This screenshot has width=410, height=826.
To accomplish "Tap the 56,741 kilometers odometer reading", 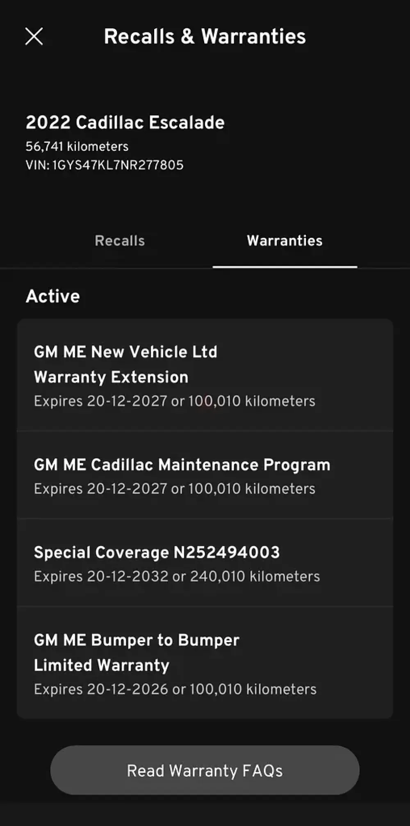I will 77,147.
